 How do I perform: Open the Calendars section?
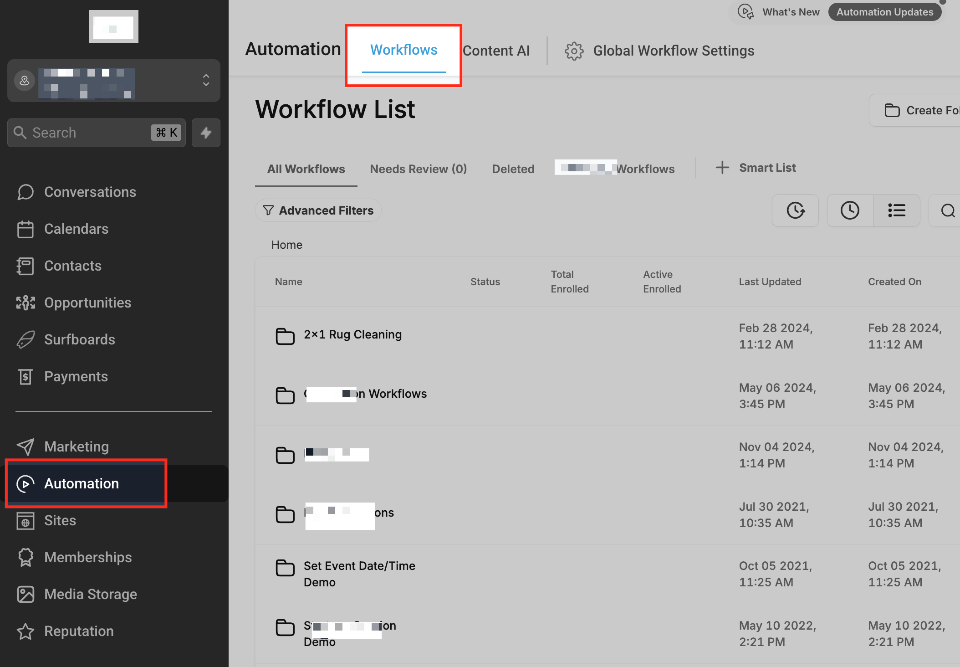tap(76, 229)
